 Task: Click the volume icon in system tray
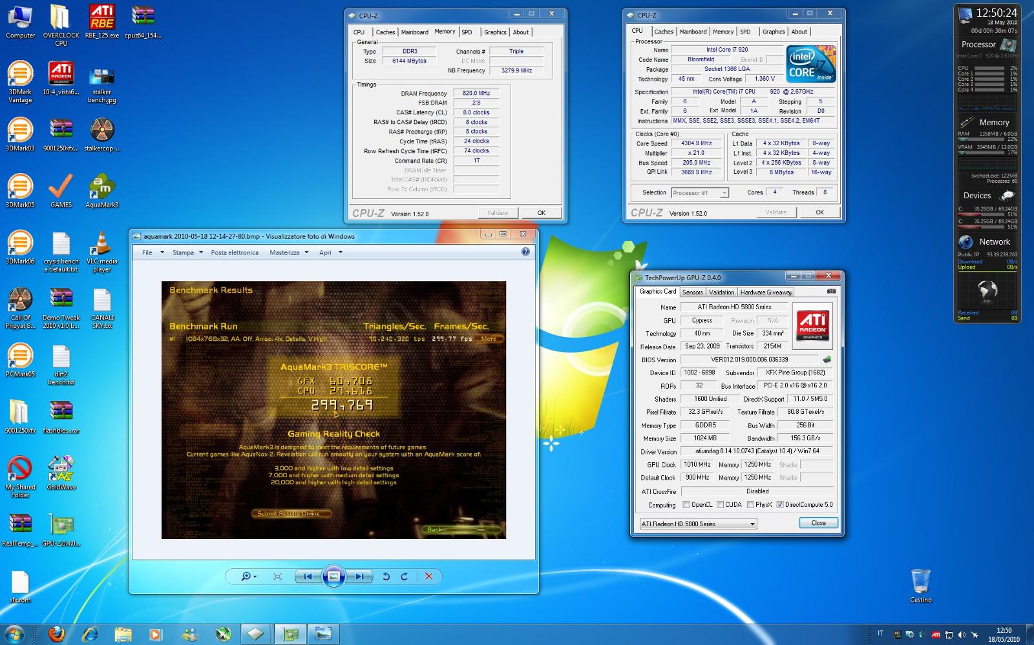(x=961, y=635)
